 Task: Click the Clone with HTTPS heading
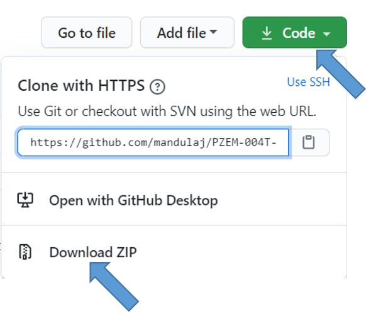pyautogui.click(x=81, y=85)
